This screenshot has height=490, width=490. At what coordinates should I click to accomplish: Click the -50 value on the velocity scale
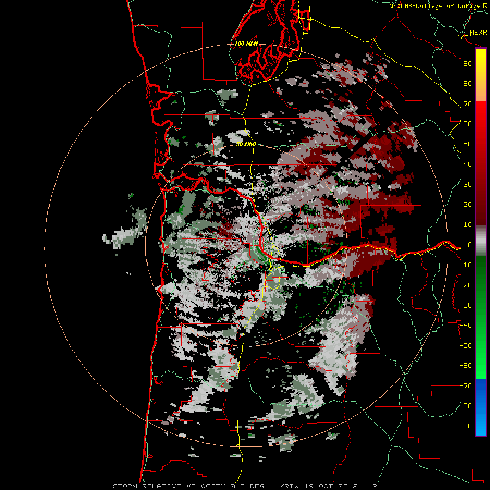click(465, 346)
